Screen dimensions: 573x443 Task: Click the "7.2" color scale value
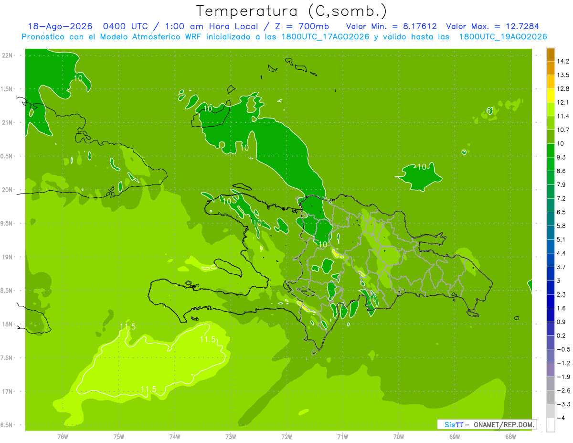tap(562, 198)
